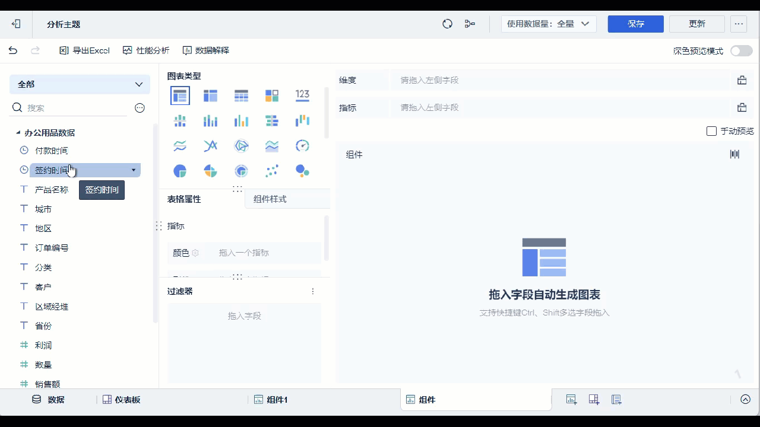Click the 更新 button
Viewport: 760px width, 427px height.
tap(696, 24)
